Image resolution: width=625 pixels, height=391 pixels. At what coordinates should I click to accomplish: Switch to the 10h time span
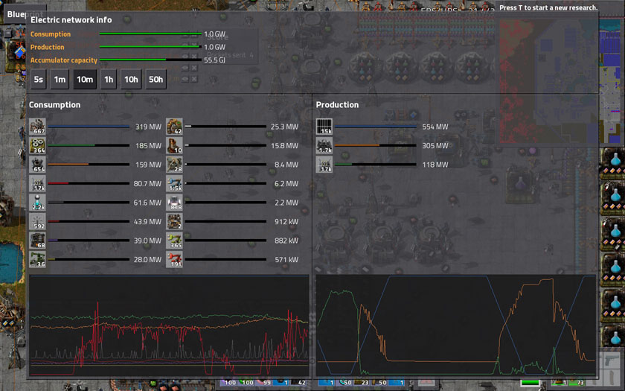click(131, 80)
